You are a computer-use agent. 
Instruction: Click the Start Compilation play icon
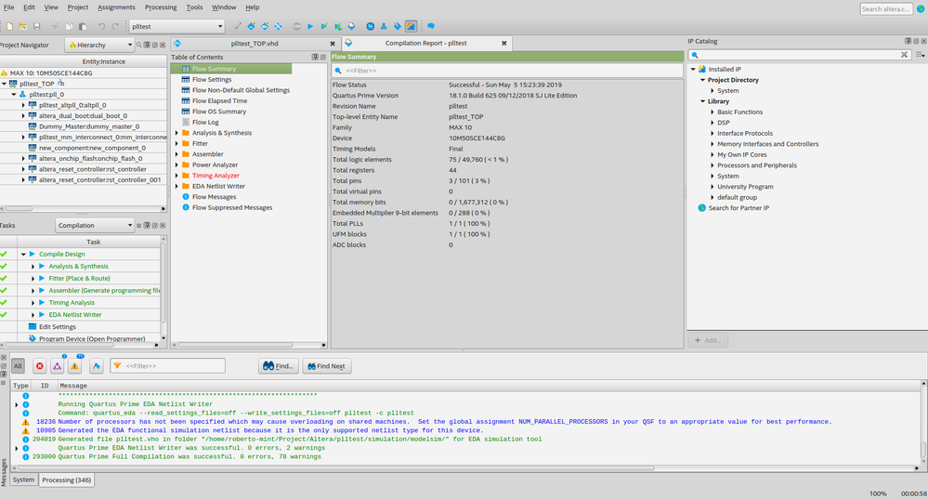point(310,27)
